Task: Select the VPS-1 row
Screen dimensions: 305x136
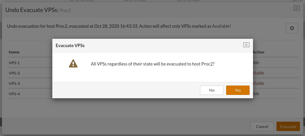Action: coord(152,63)
